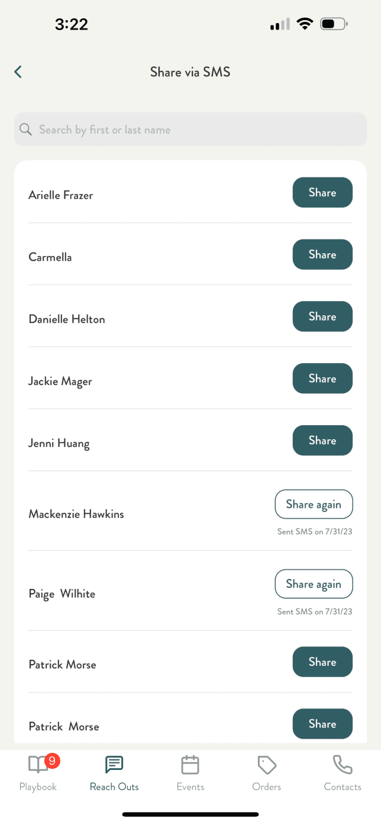Open Playbook book icon
The height and width of the screenshot is (822, 381).
(38, 765)
